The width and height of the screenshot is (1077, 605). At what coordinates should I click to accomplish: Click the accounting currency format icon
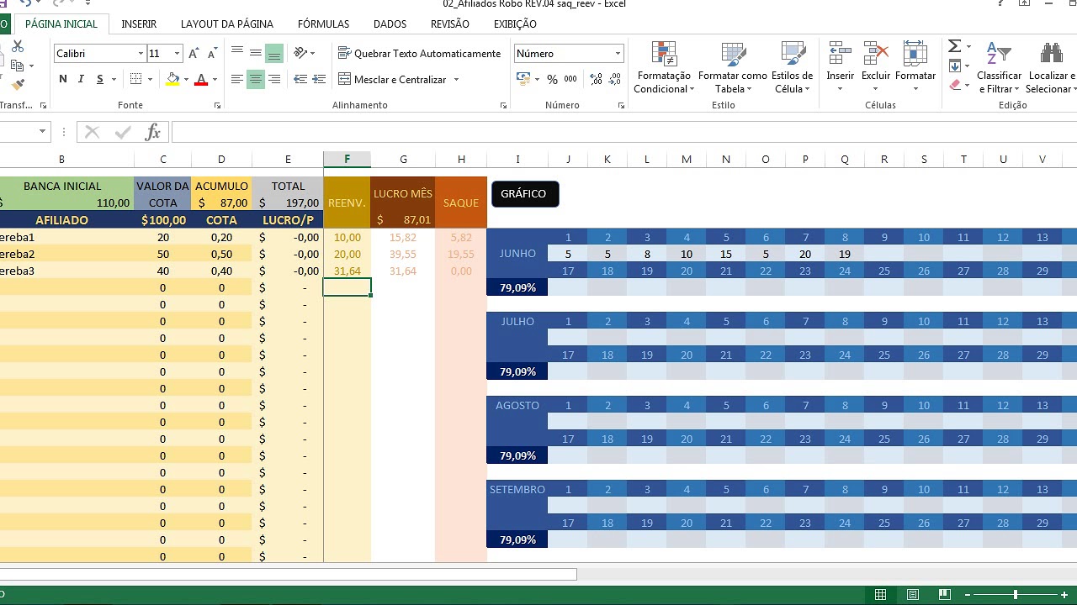tap(523, 80)
